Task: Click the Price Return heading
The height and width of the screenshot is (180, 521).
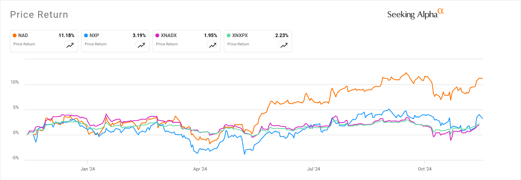Action: pos(39,15)
